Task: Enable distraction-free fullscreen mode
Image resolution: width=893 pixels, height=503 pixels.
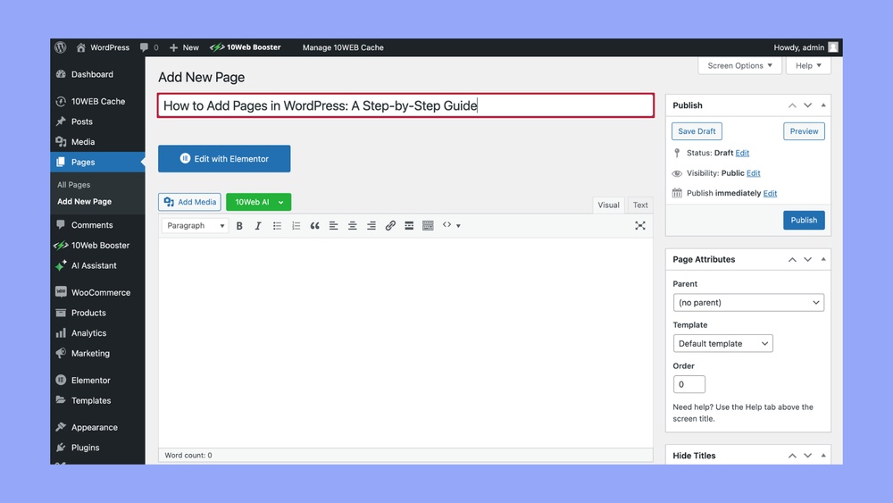Action: 640,225
